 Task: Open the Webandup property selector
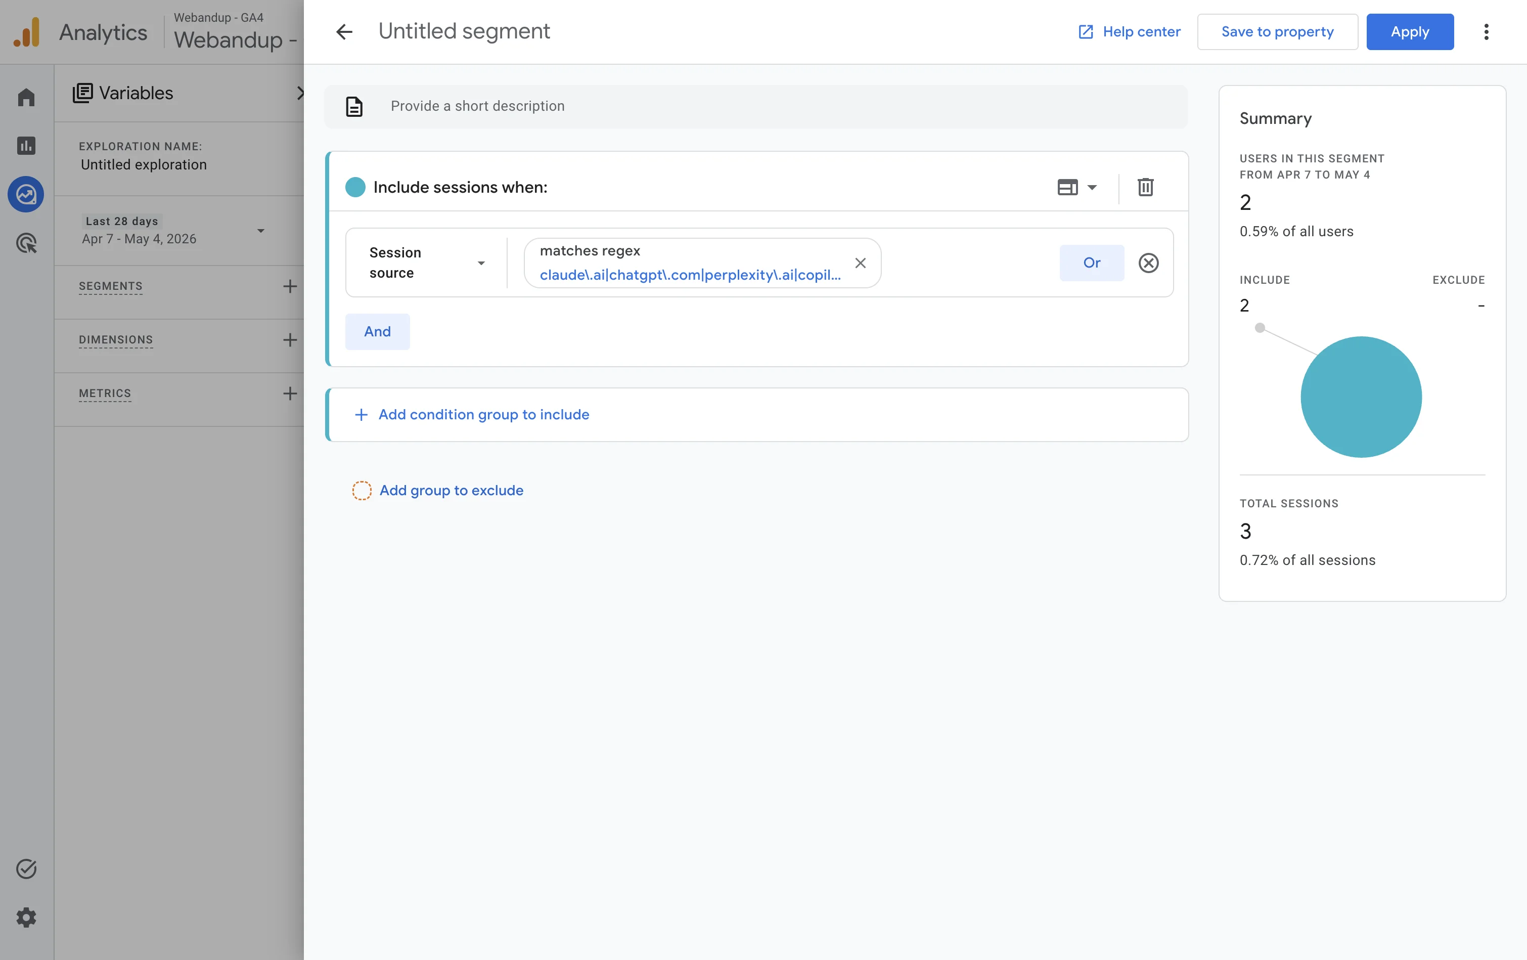point(235,32)
